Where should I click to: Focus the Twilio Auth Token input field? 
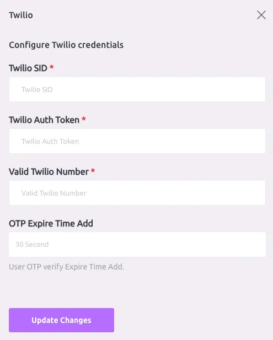[x=137, y=141]
